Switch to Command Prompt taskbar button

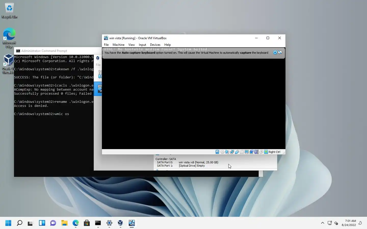[x=98, y=223]
